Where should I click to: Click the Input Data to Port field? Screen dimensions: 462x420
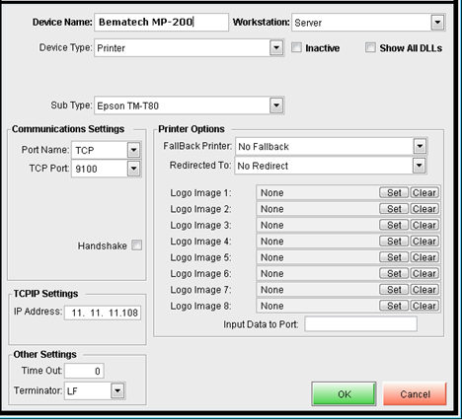click(361, 324)
